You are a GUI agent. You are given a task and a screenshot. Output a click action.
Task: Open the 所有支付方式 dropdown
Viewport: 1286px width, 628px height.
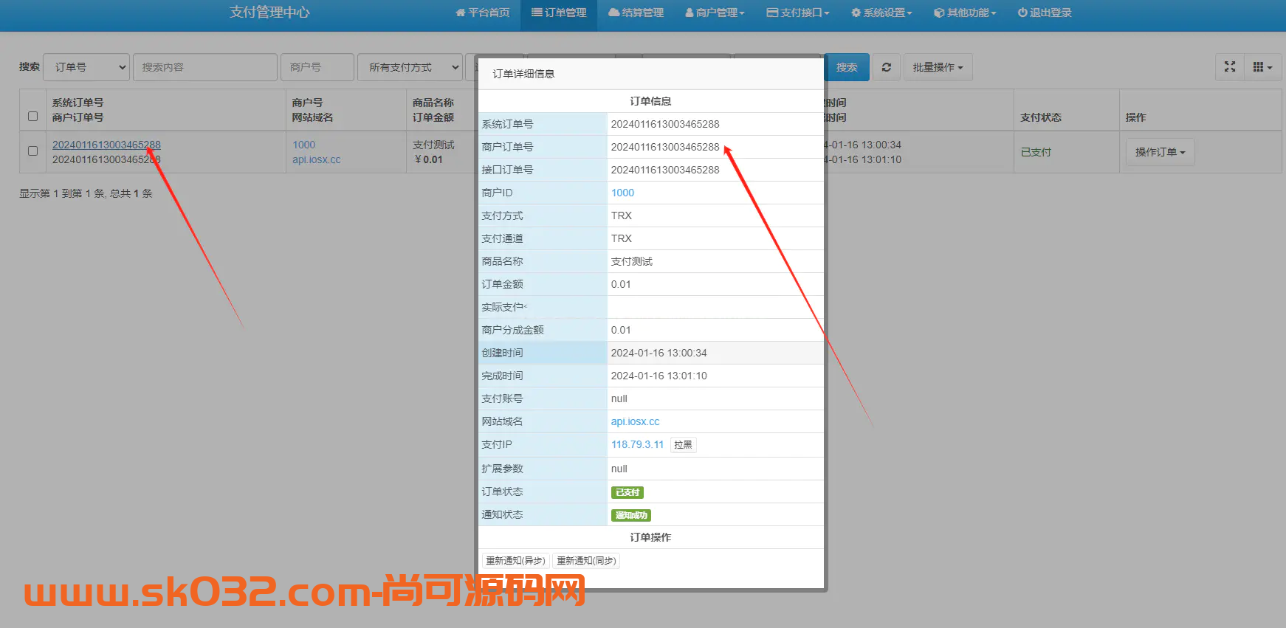click(410, 67)
